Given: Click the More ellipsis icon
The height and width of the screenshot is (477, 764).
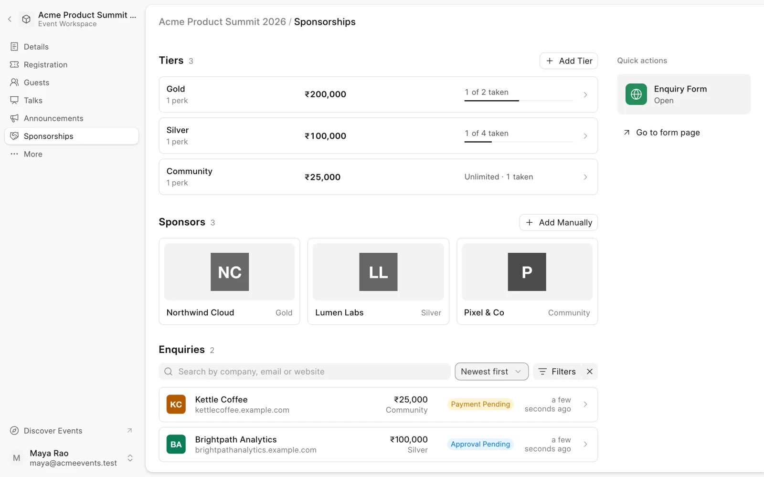Looking at the screenshot, I should click(14, 154).
